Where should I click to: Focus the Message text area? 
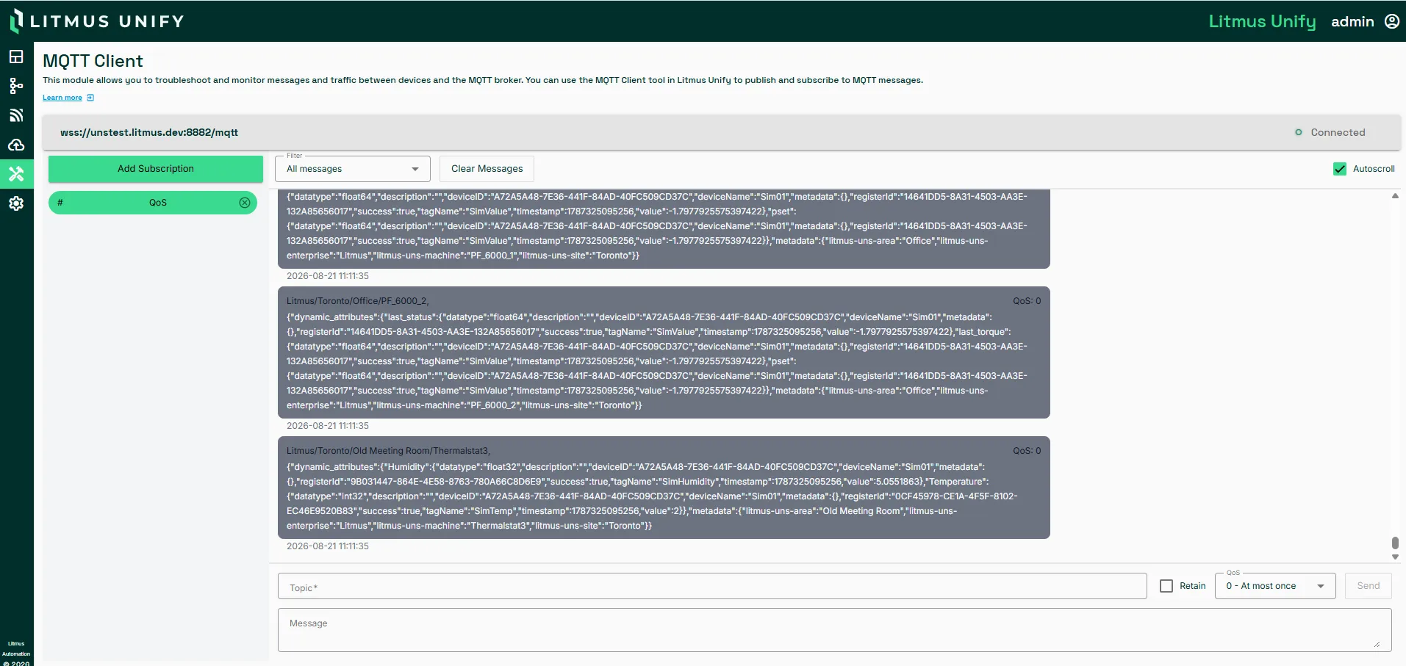(x=835, y=630)
